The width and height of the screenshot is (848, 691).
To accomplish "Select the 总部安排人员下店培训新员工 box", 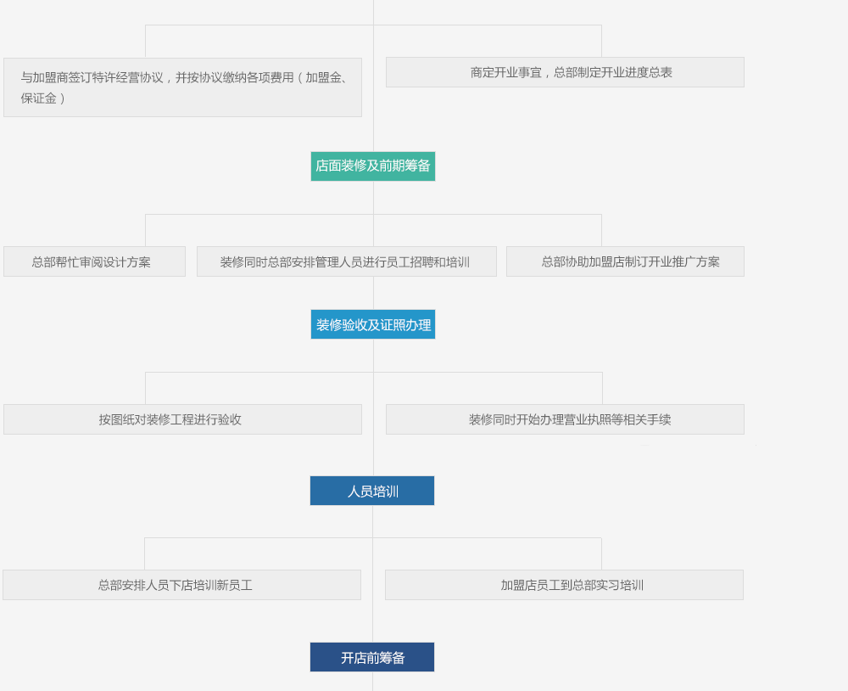I will click(181, 585).
